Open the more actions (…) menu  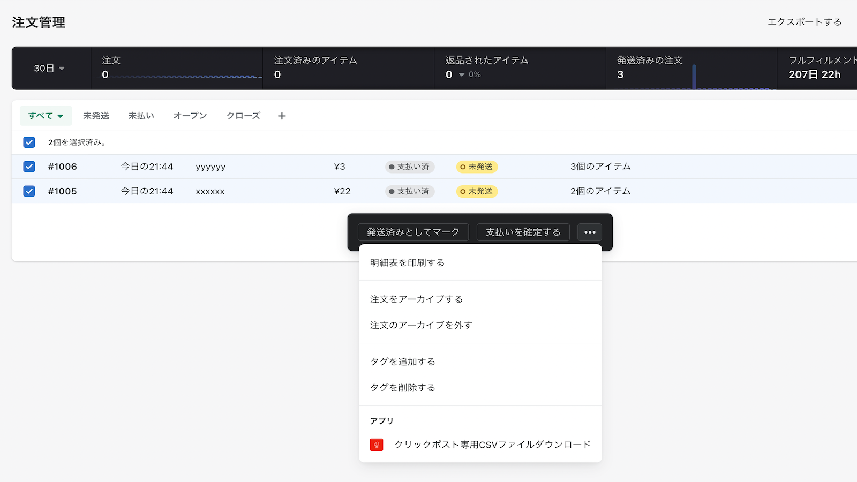pyautogui.click(x=589, y=232)
